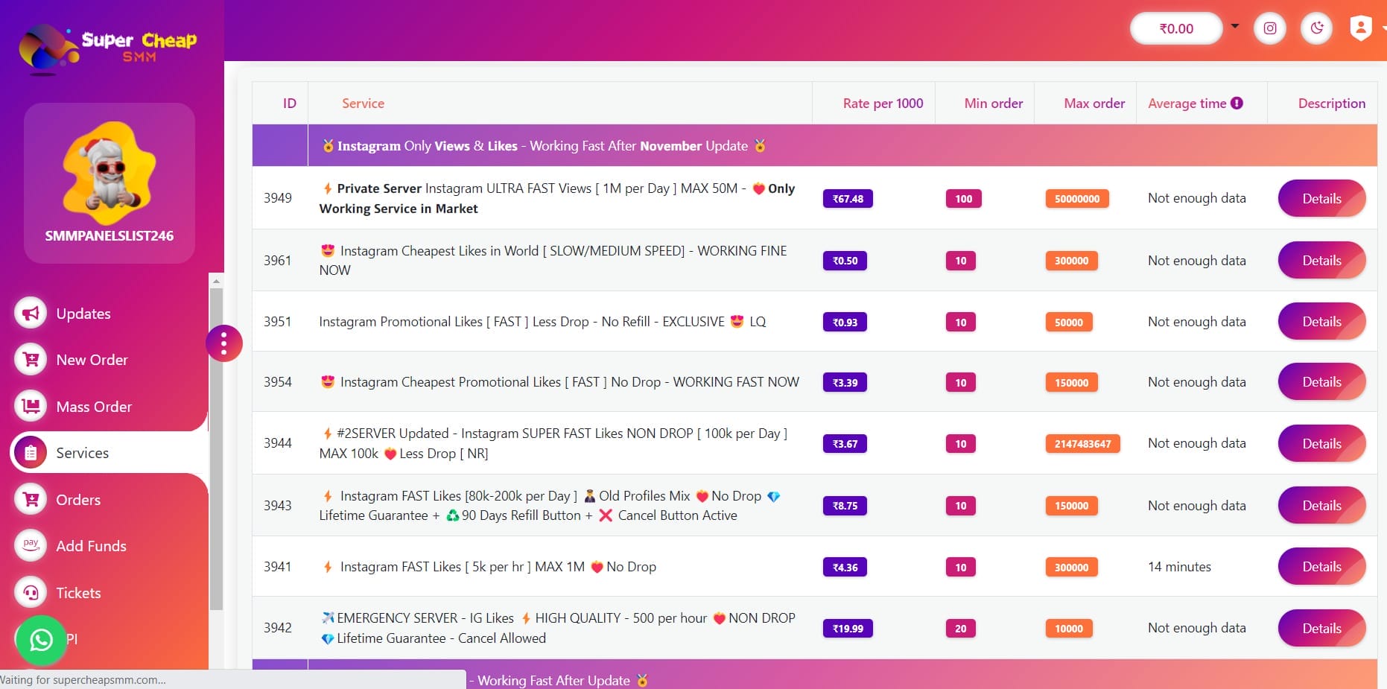Click the ₹0.93 rate badge
This screenshot has width=1387, height=689.
tap(845, 323)
